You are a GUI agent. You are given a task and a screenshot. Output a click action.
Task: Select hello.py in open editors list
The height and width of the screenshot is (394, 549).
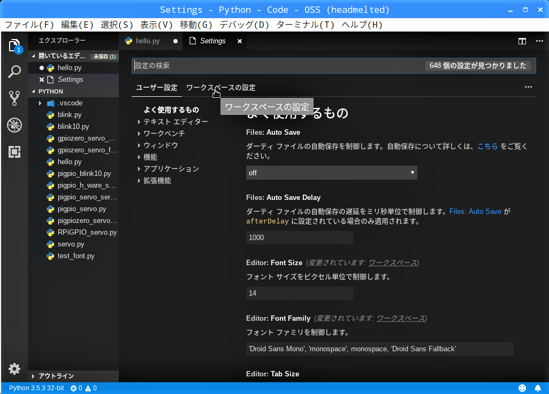(70, 68)
